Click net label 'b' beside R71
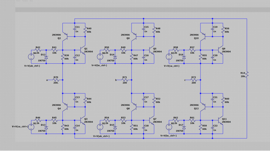This screenshot has width=270, height=151. 116,80
